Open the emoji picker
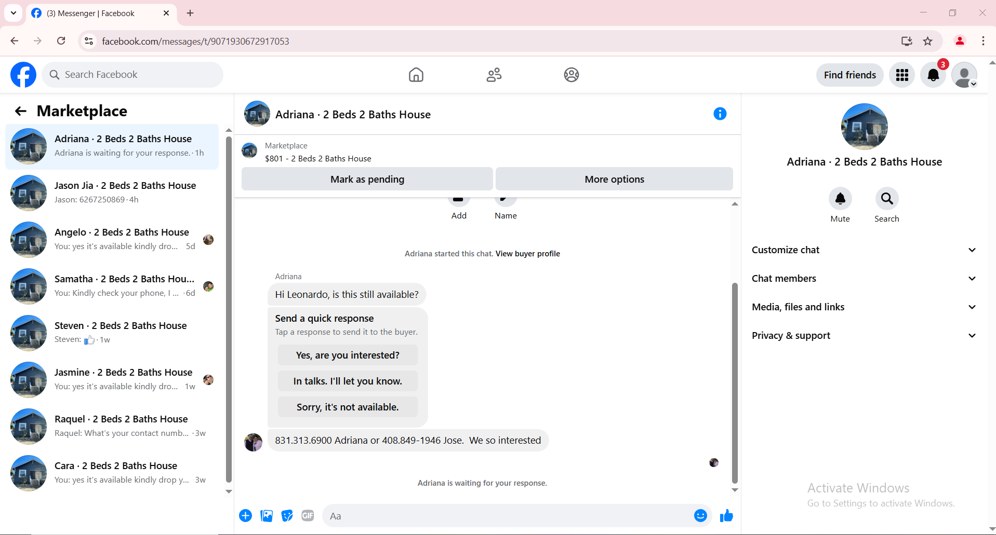 (700, 516)
